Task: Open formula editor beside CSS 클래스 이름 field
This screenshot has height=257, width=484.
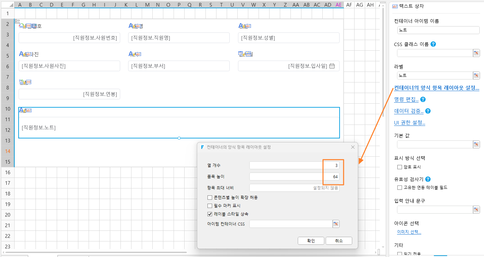Action: [x=476, y=53]
